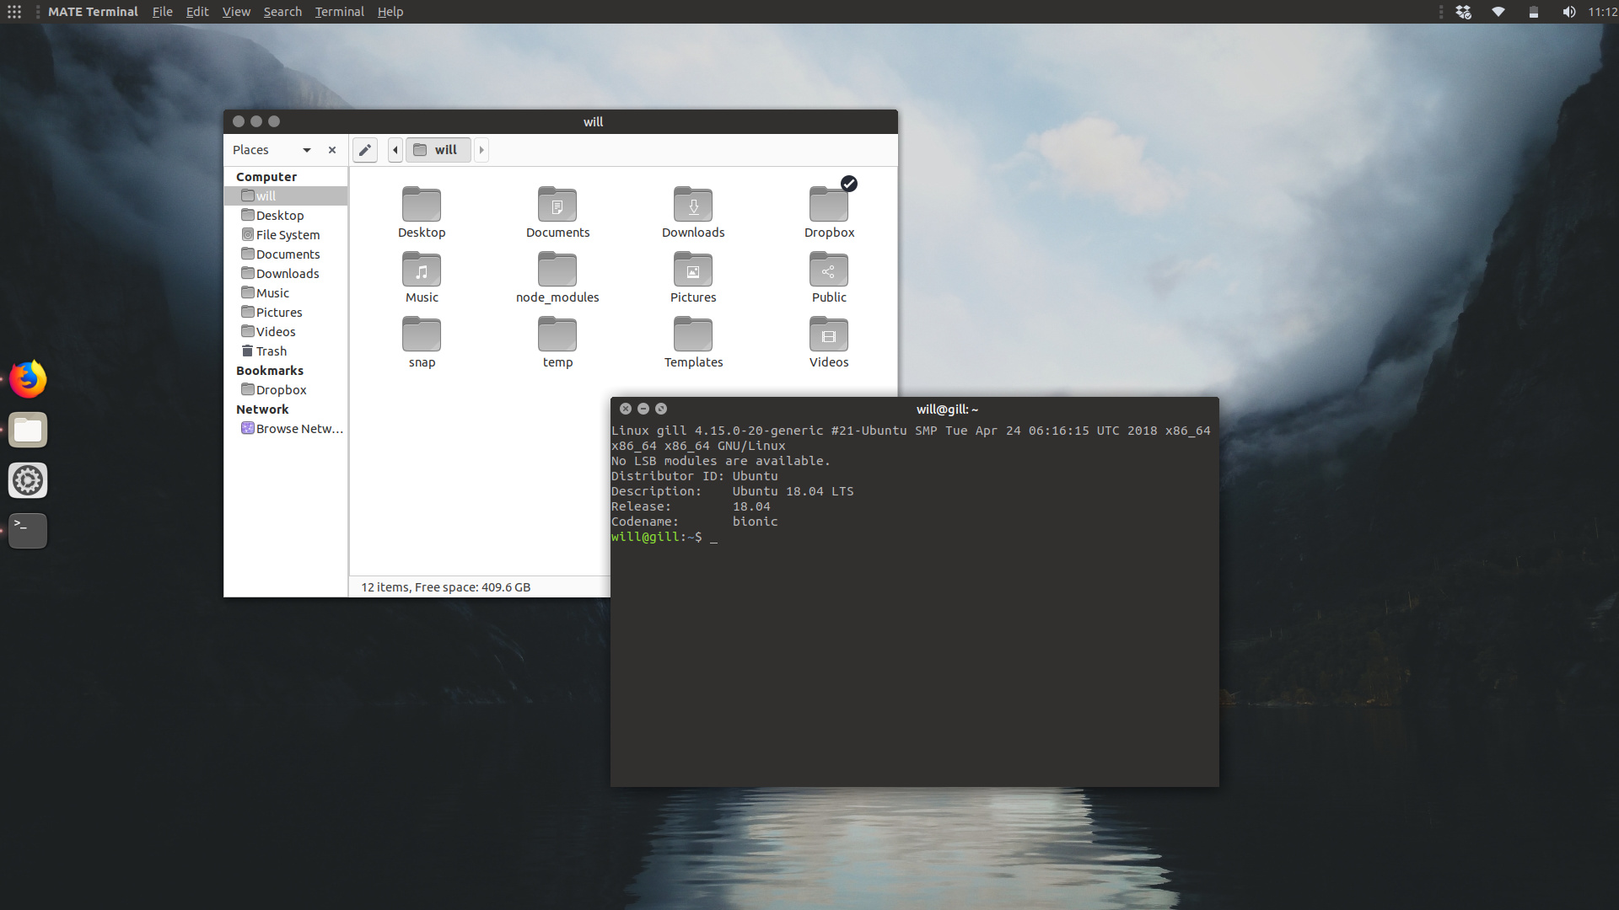Click Browse Network in sidebar
1619x910 pixels.
pos(299,429)
